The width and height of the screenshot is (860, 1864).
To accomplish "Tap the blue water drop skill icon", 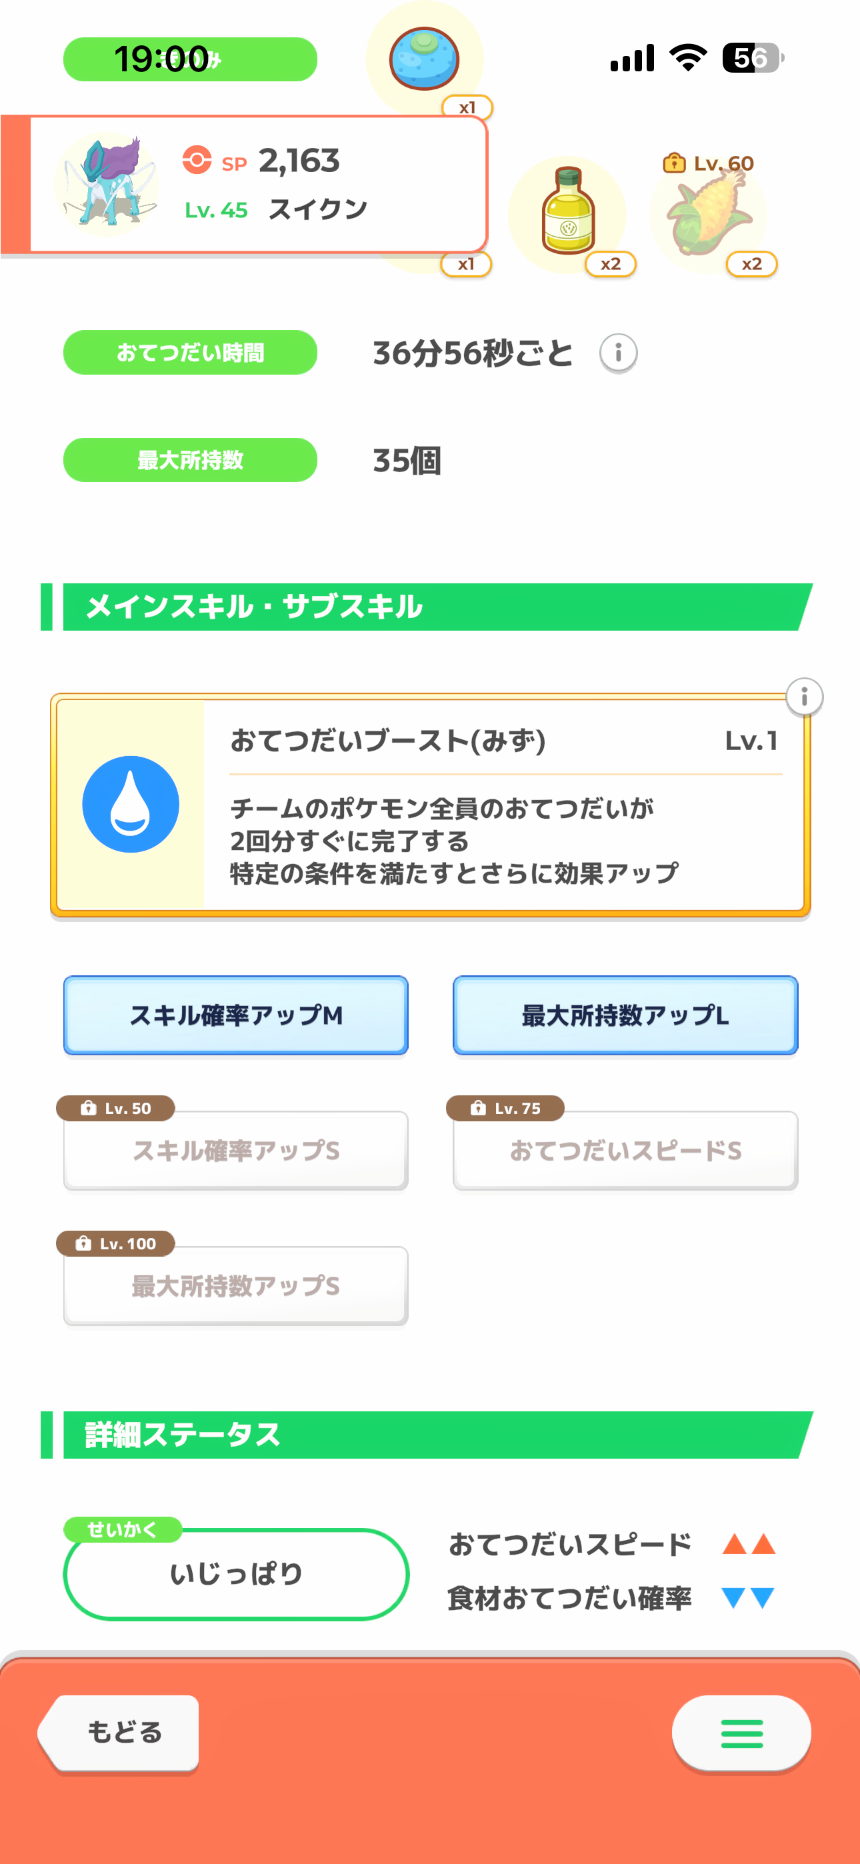I will (x=130, y=804).
